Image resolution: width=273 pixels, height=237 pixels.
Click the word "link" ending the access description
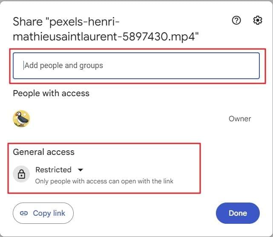point(168,181)
